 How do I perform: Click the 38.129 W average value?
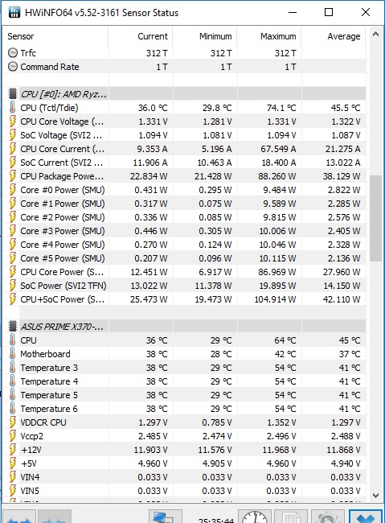tap(342, 176)
